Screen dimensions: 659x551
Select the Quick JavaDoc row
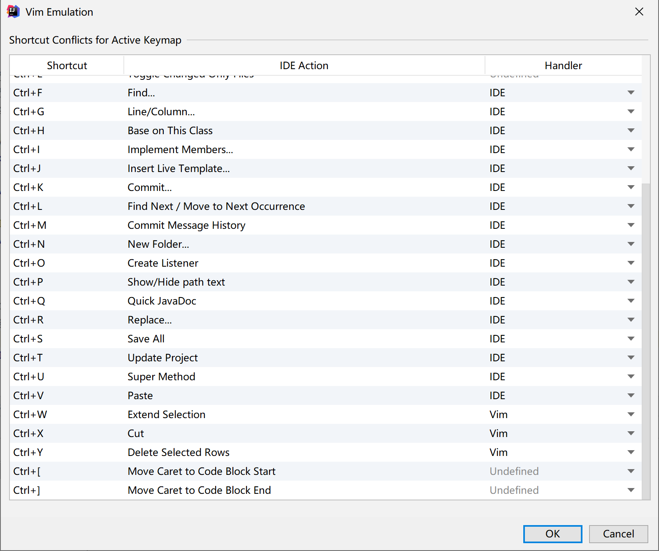tap(326, 301)
